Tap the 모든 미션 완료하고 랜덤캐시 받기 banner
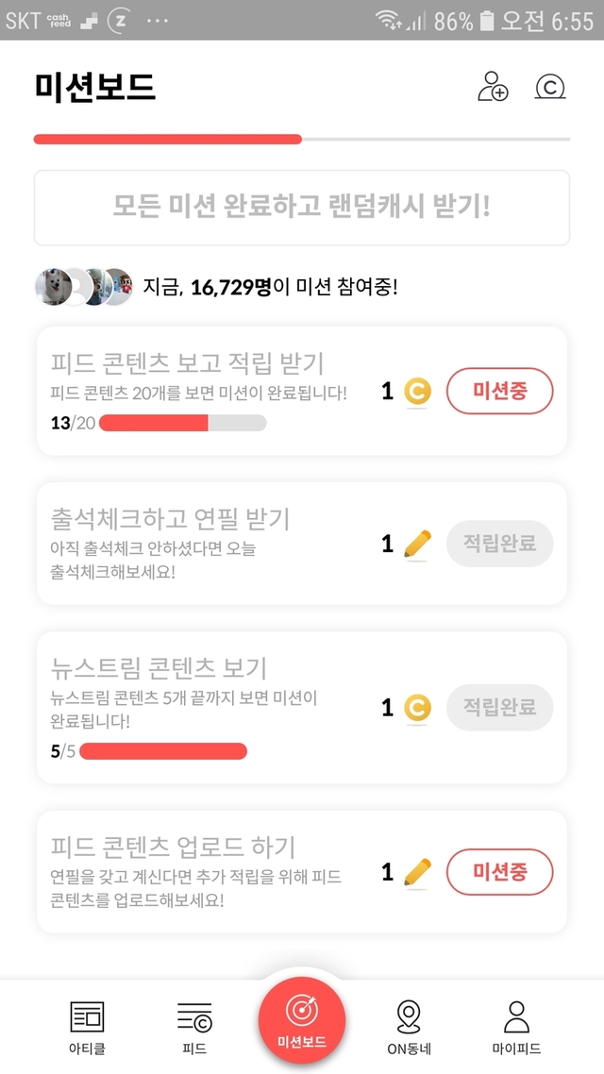This screenshot has width=604, height=1074. coord(302,208)
